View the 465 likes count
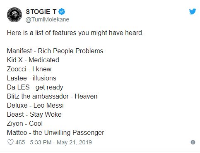Image resolution: width=200 pixels, height=153 pixels. click(20, 142)
